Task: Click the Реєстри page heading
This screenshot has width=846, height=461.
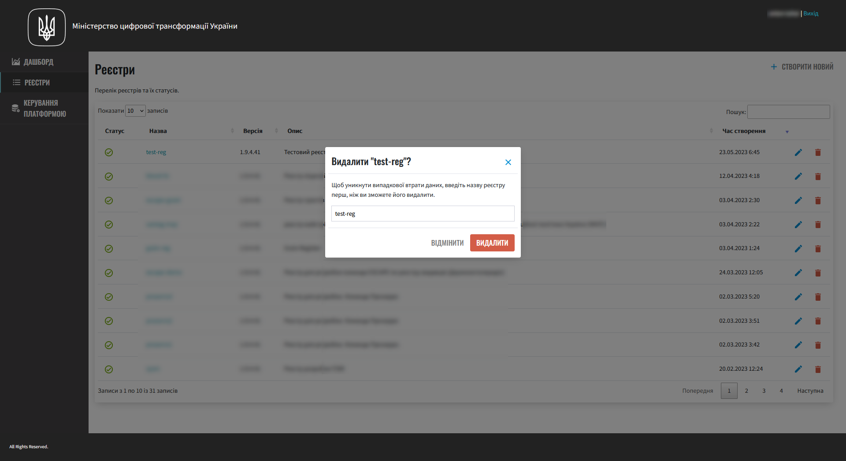Action: (x=115, y=70)
